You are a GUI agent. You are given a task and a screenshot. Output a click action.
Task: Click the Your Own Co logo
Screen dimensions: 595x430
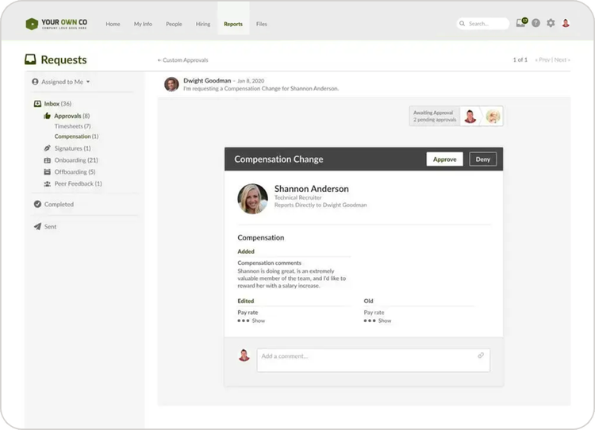(56, 24)
